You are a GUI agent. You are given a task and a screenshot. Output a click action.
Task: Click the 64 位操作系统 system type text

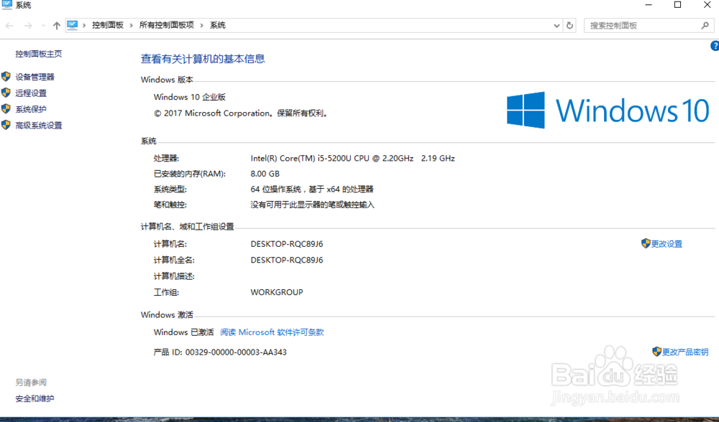312,189
